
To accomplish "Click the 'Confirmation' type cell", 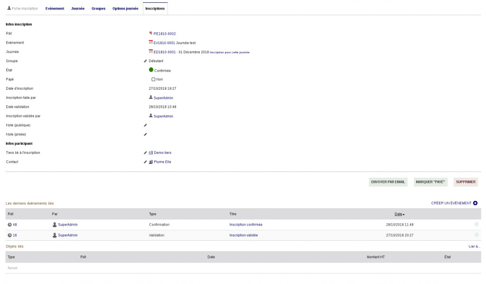I will point(159,225).
